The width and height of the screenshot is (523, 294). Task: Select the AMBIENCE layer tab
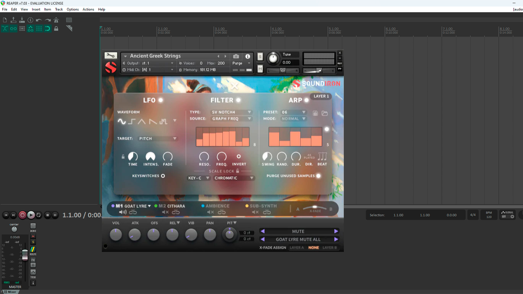point(216,206)
